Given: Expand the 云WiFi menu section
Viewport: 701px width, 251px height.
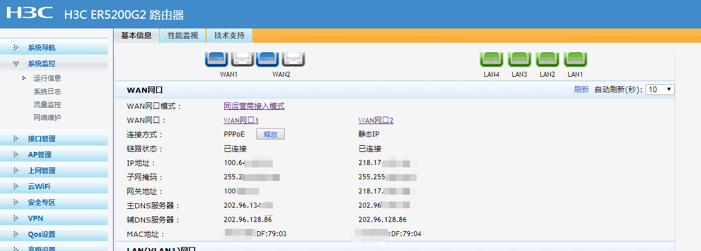Looking at the screenshot, I should tap(54, 186).
